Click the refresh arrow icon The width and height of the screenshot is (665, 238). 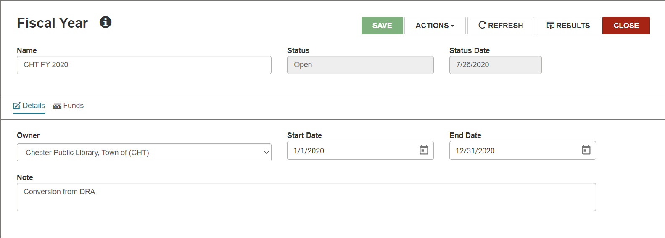click(482, 25)
